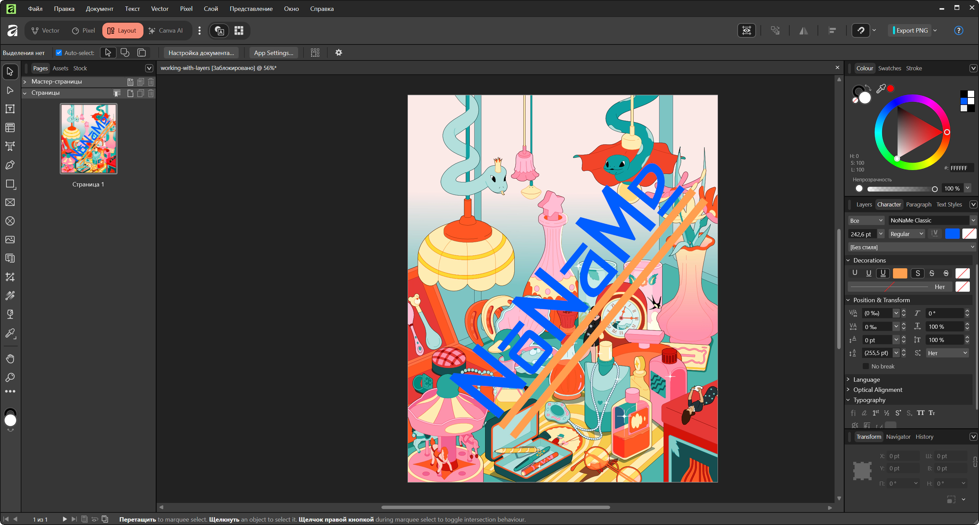Open the Слой menu
The height and width of the screenshot is (525, 979).
point(210,9)
